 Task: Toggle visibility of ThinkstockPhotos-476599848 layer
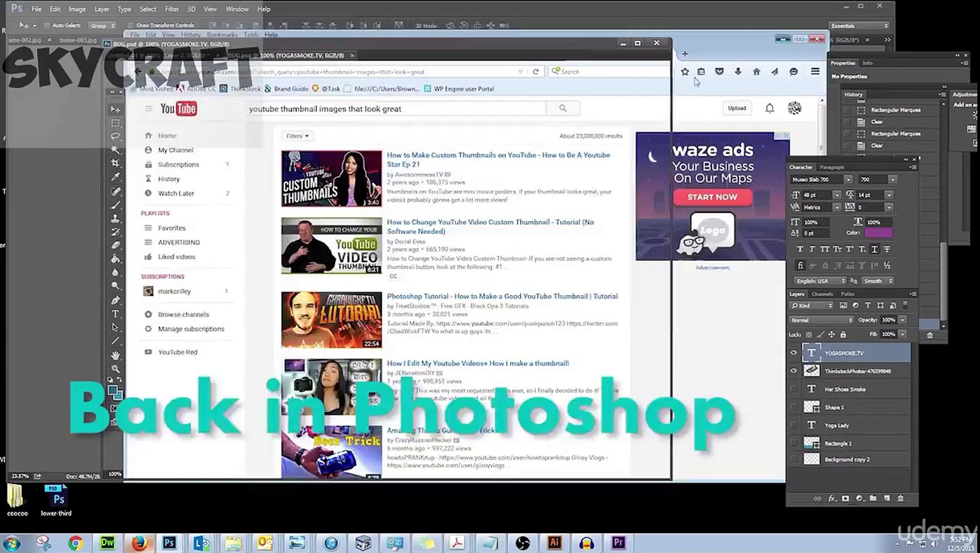pos(795,371)
